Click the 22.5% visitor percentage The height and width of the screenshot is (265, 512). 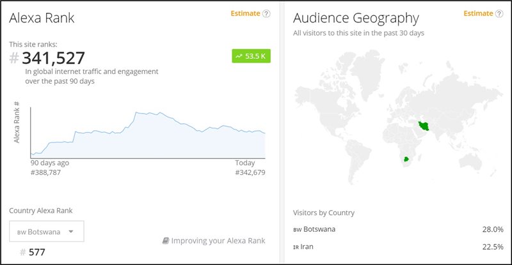[x=493, y=246]
